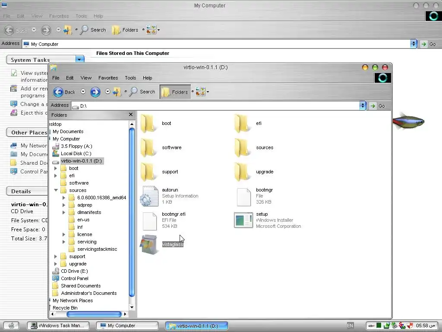Click the scroll-right arrow in Folders pane
This screenshot has height=332, width=442.
pyautogui.click(x=125, y=314)
